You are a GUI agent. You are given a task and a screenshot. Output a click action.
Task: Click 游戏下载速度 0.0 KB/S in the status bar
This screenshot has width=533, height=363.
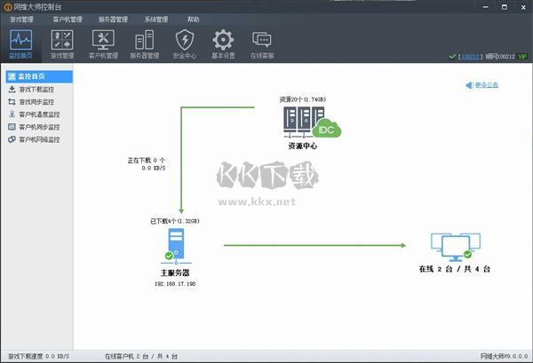tap(38, 356)
